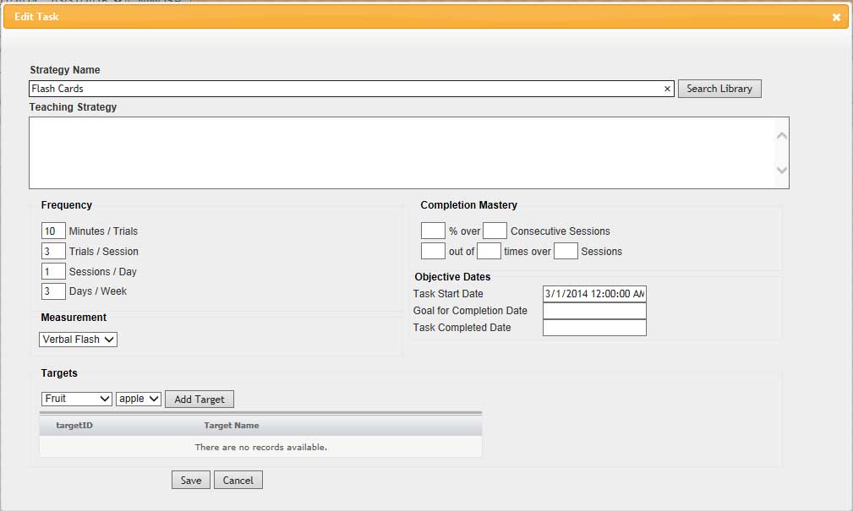Select the Minutes / Trials input field
This screenshot has height=511, width=853.
point(53,231)
